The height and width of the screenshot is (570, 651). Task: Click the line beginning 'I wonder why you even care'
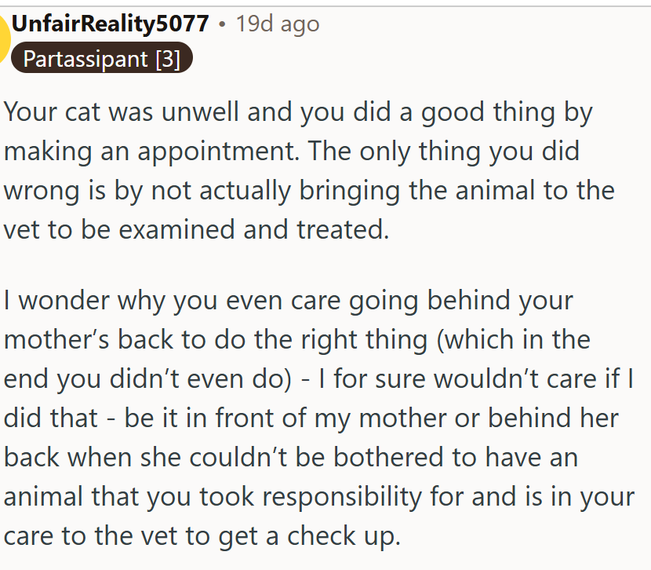pyautogui.click(x=289, y=301)
